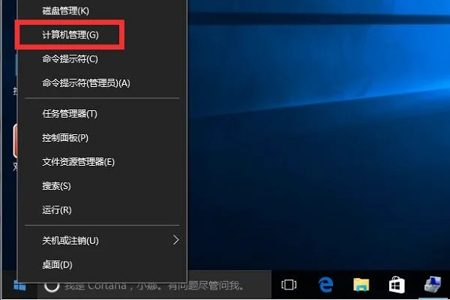The image size is (450, 300).
Task: Launch Microsoft Edge from the taskbar
Action: (x=325, y=285)
